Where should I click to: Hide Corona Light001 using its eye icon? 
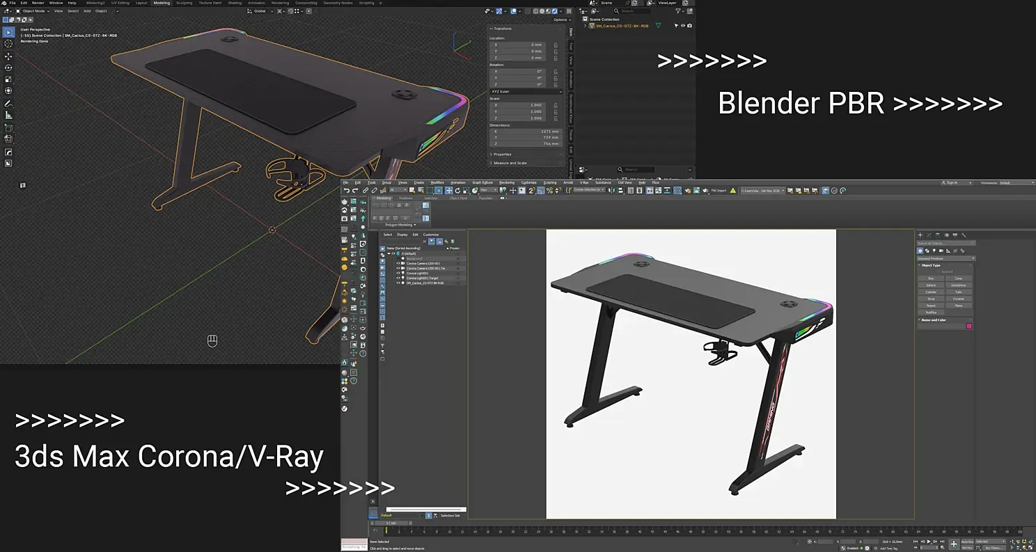click(x=398, y=273)
